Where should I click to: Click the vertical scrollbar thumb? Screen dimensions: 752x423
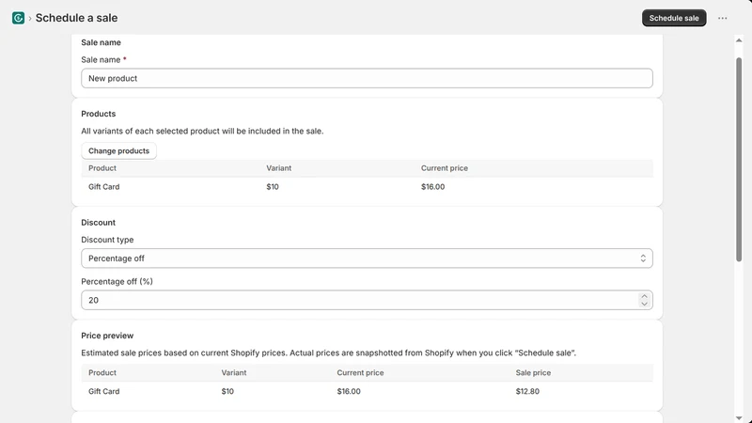(739, 160)
